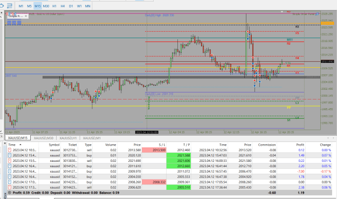The height and width of the screenshot is (199, 337).
Task: Open the XAUUSD,M1 chart tab
Action: 92,138
